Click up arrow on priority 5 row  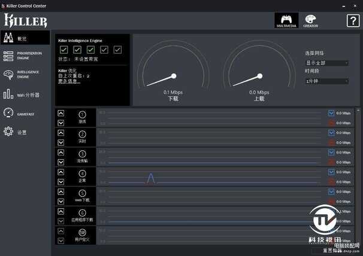pos(60,192)
